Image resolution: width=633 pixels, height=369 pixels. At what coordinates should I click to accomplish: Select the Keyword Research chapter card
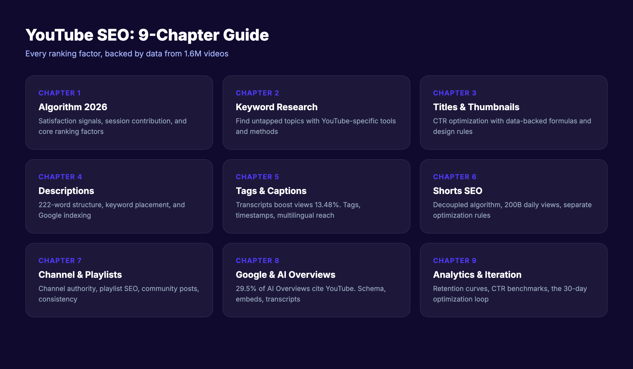tap(316, 113)
